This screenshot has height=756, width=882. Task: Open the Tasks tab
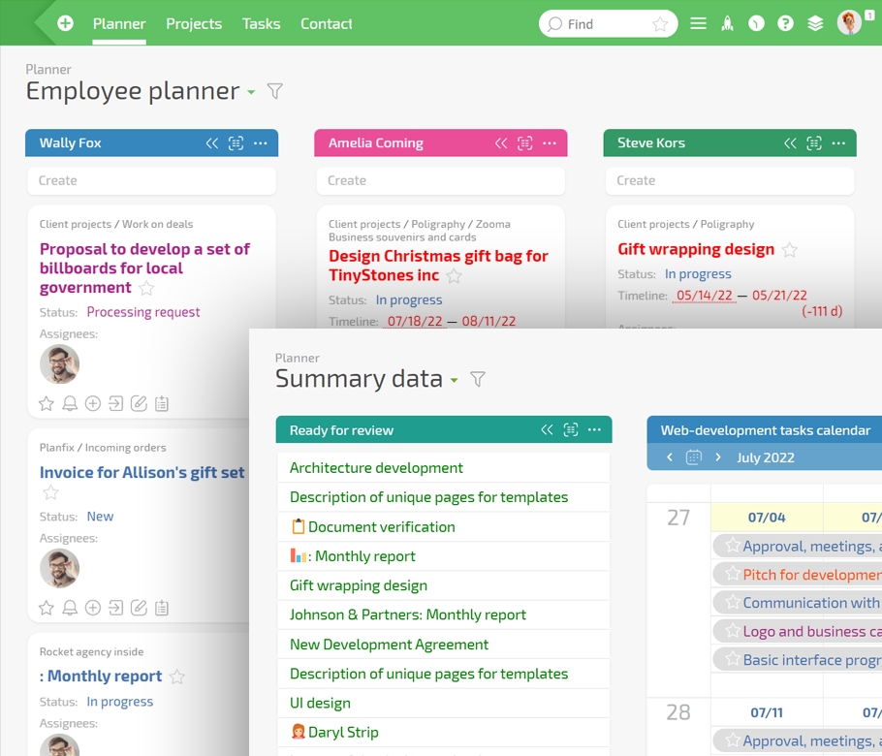[x=261, y=23]
